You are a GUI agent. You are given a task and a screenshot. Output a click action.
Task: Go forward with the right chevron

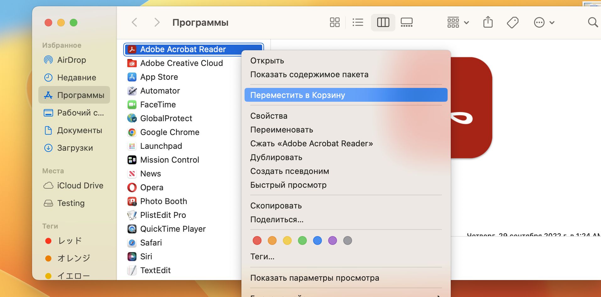(157, 22)
